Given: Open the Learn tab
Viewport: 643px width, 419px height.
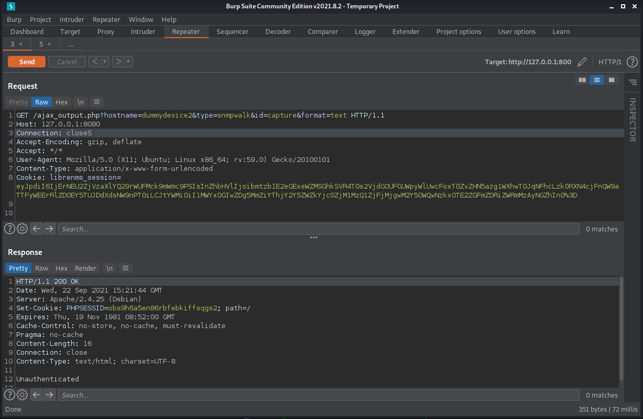Looking at the screenshot, I should [561, 31].
